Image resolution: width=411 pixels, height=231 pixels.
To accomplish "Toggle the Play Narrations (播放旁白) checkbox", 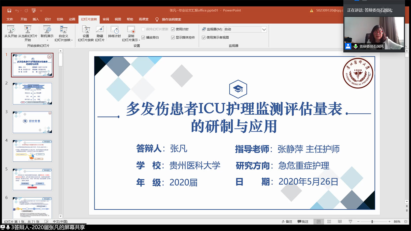I will (143, 38).
